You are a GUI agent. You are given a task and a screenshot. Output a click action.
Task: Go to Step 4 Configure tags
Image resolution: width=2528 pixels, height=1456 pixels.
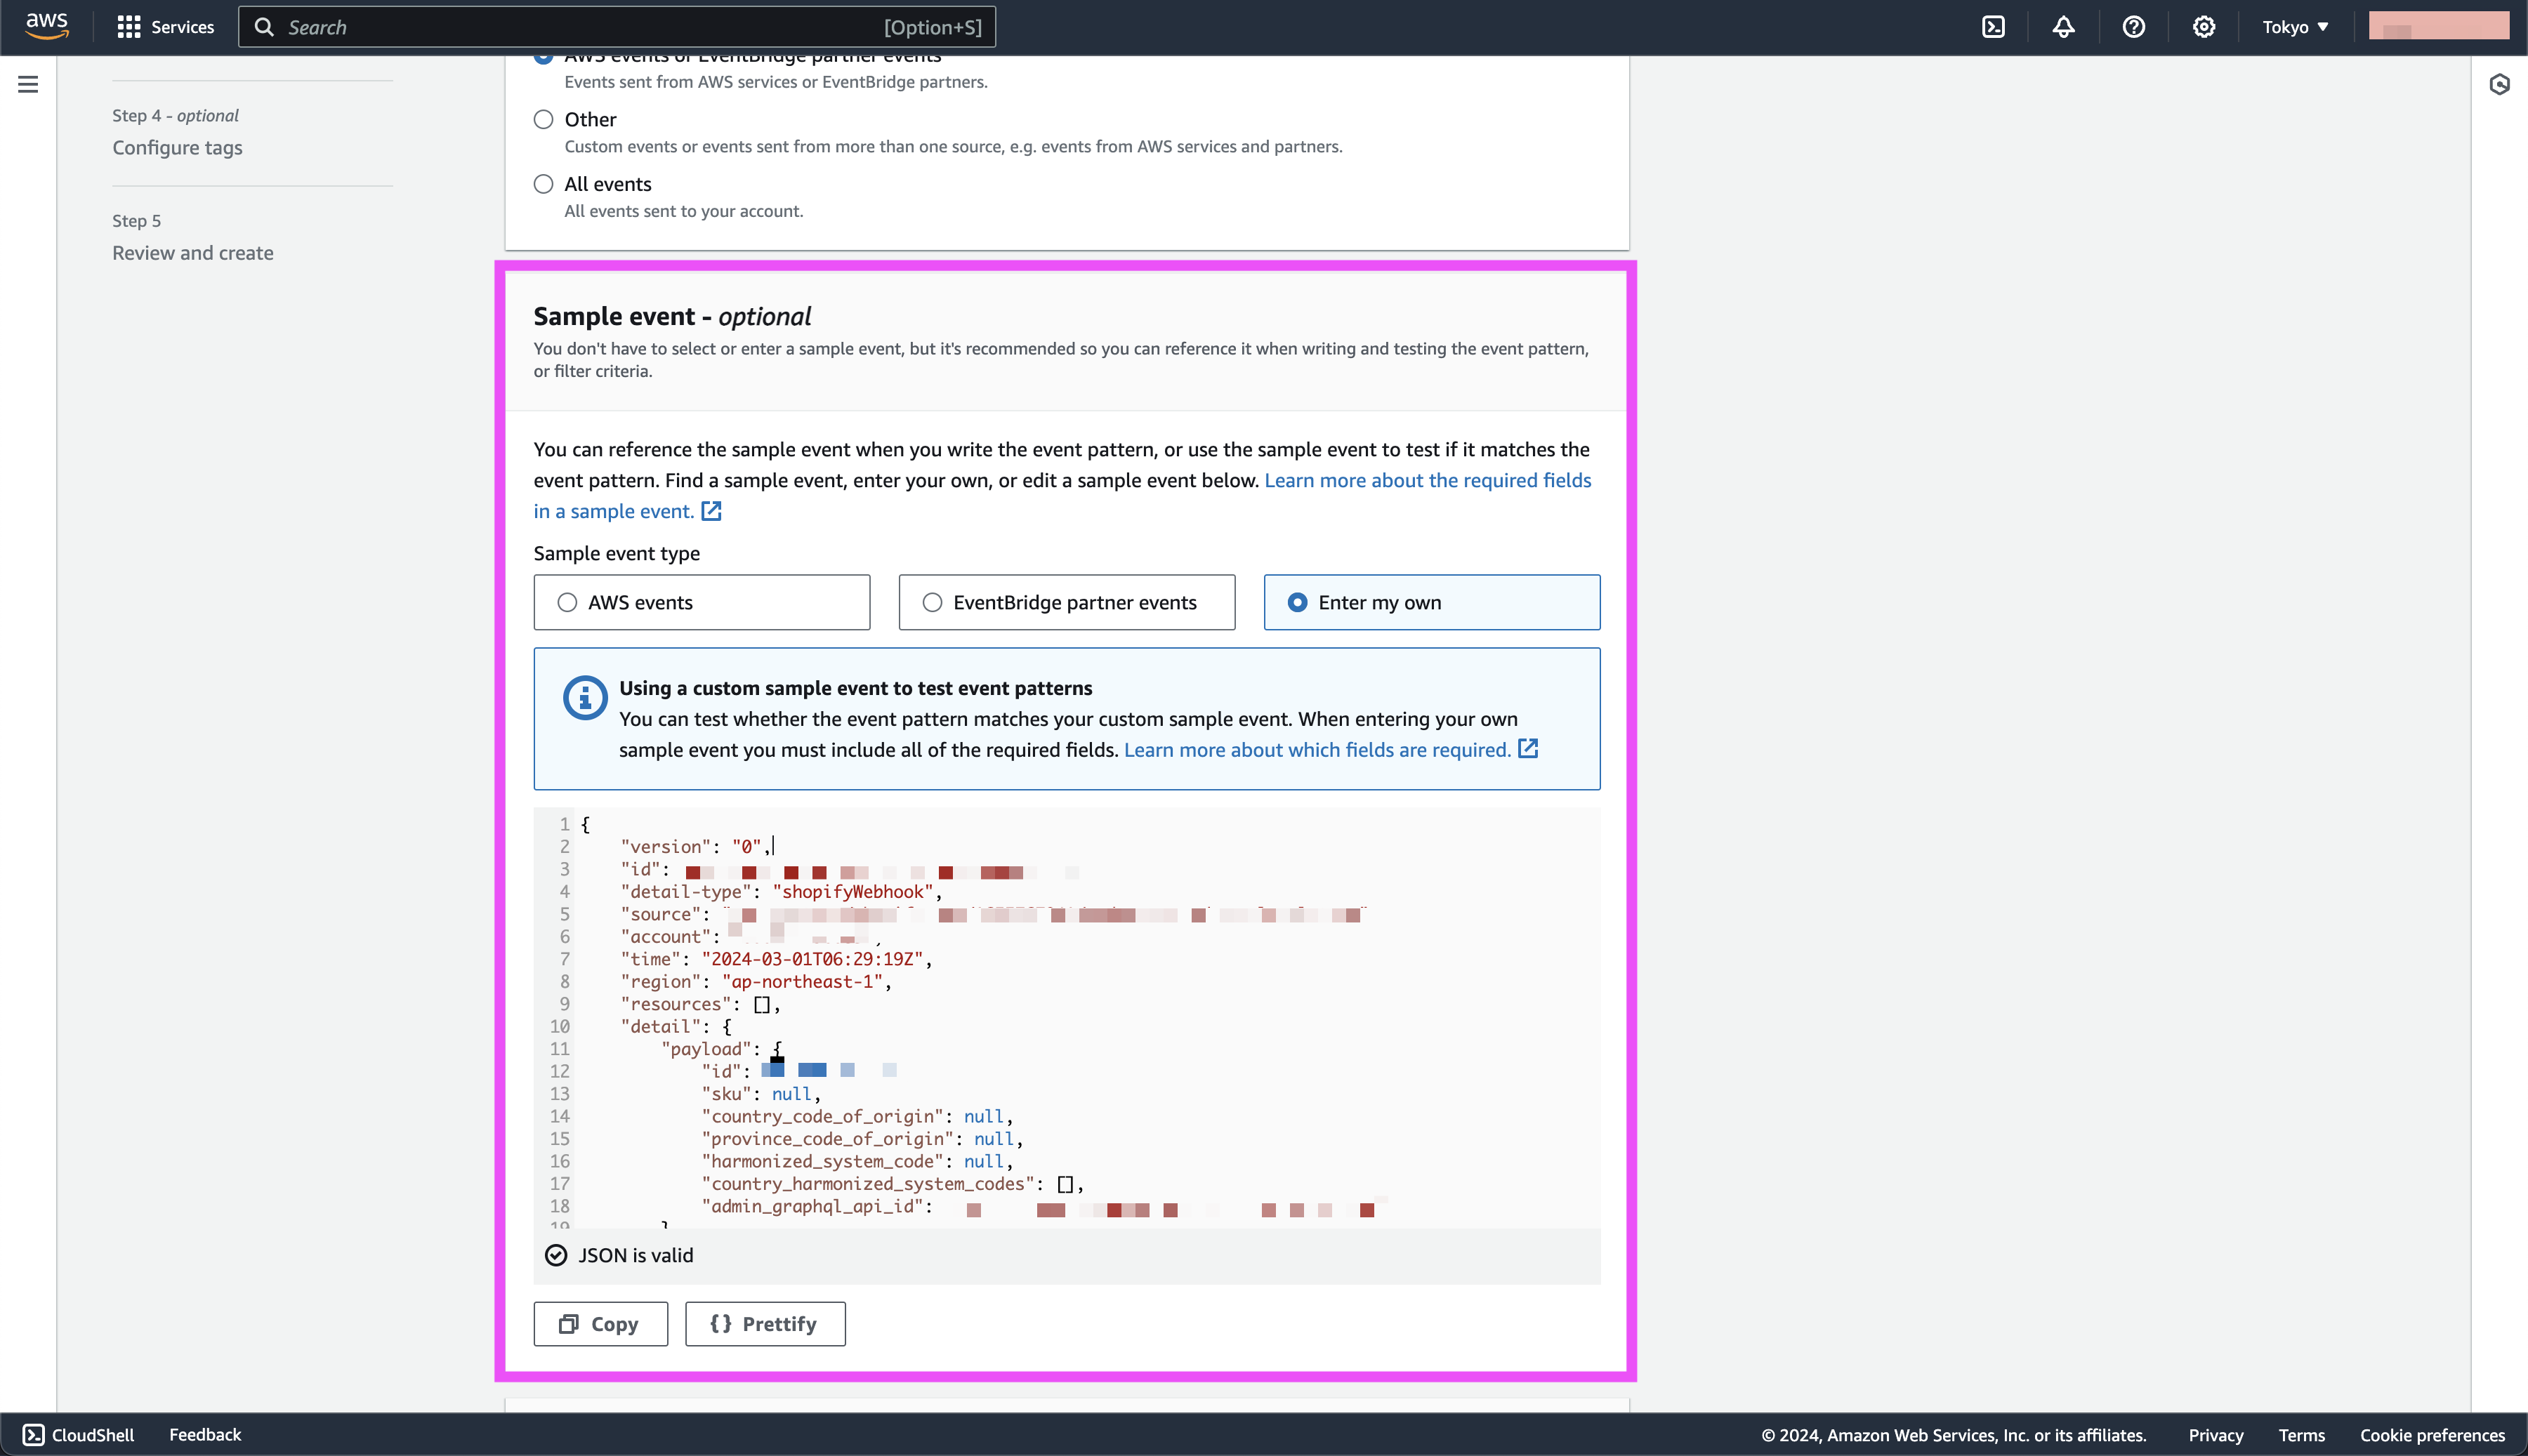point(177,148)
